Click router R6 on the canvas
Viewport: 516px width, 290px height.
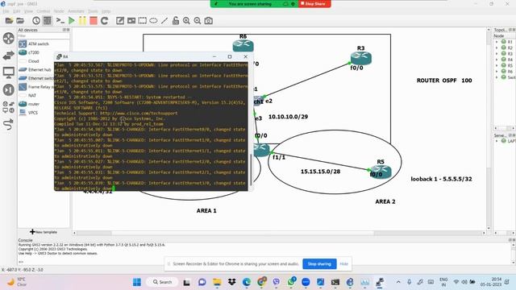(243, 45)
